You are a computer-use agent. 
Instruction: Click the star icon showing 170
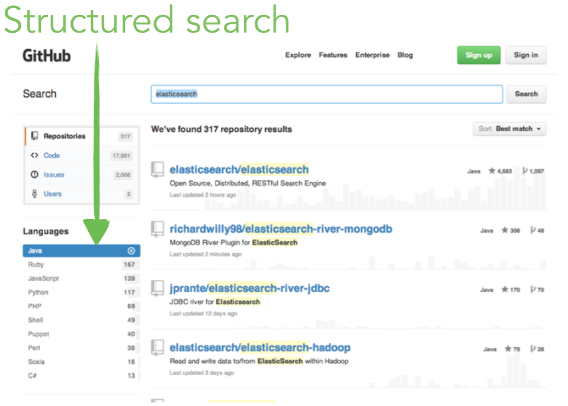click(x=505, y=289)
